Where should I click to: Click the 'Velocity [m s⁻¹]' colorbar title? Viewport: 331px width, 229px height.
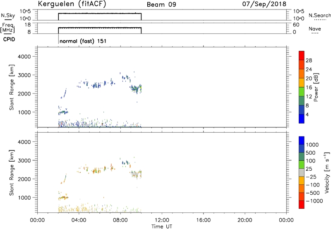(327, 172)
